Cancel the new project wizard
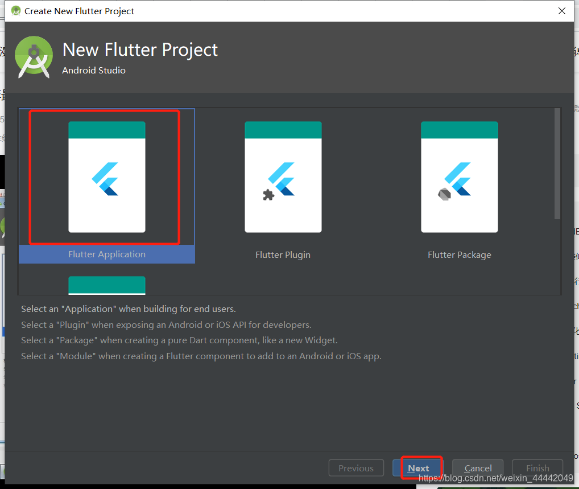 [478, 468]
